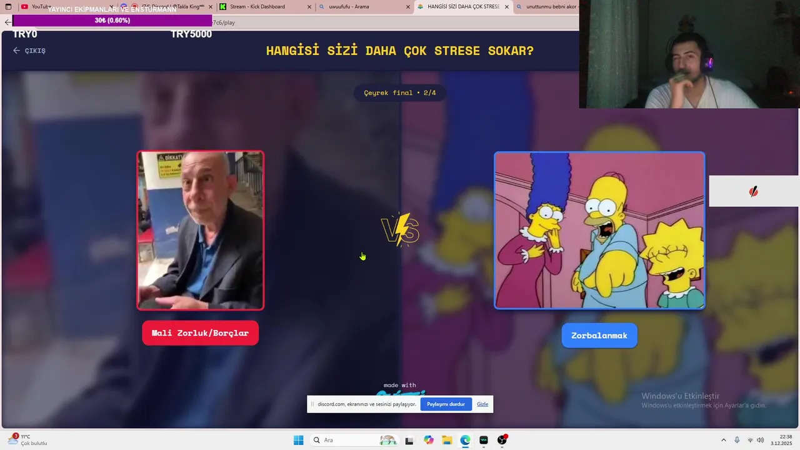The height and width of the screenshot is (450, 800).
Task: Click the Gizle link on sharing bar
Action: (482, 404)
